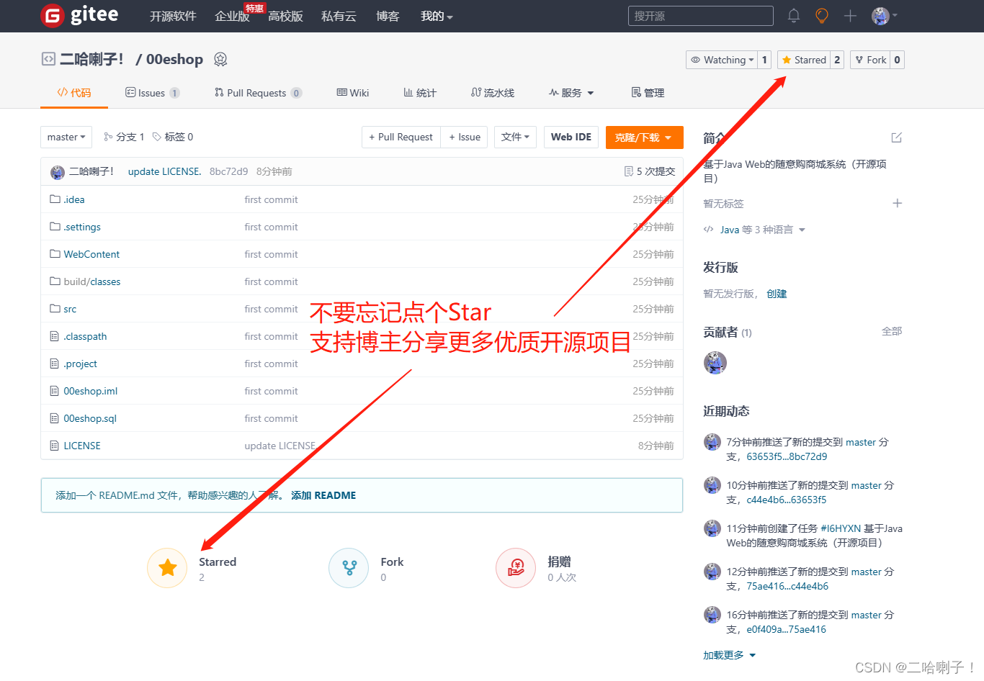Click the Starred button at top

click(804, 60)
